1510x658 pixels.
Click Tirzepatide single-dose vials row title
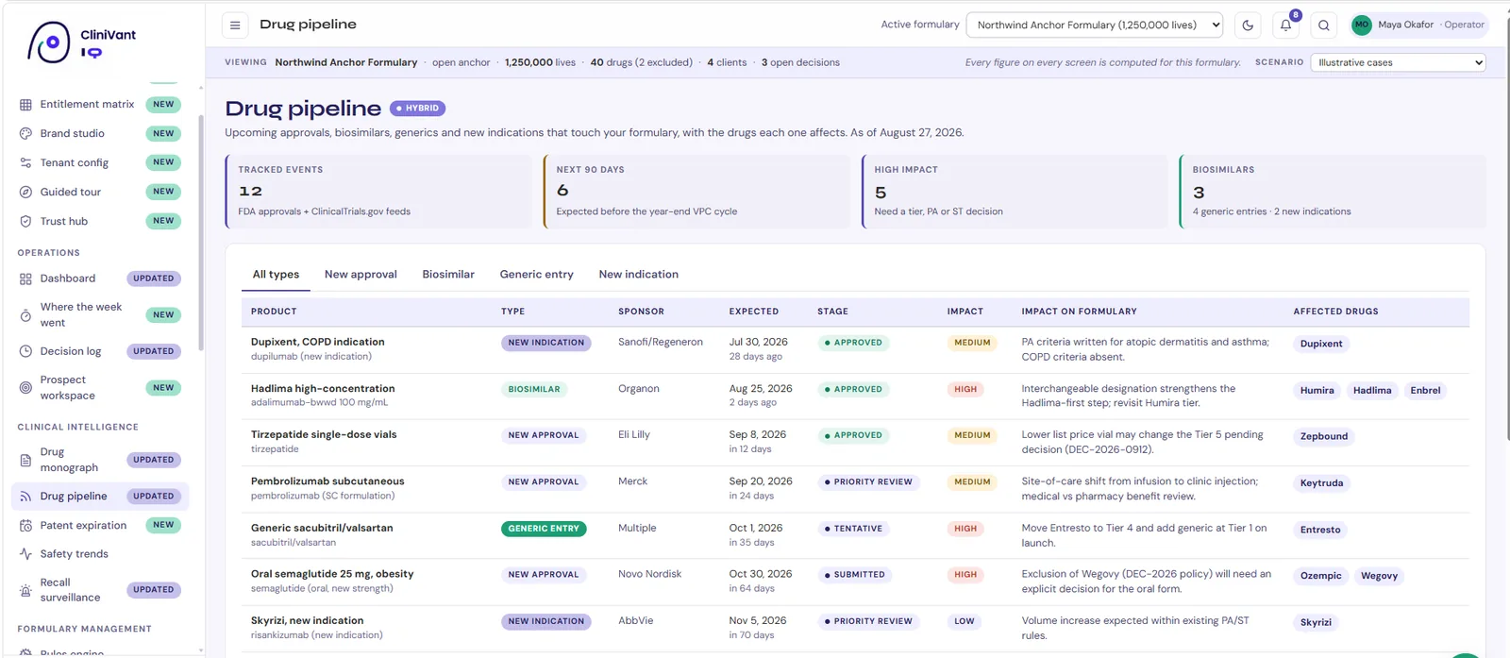click(x=324, y=435)
